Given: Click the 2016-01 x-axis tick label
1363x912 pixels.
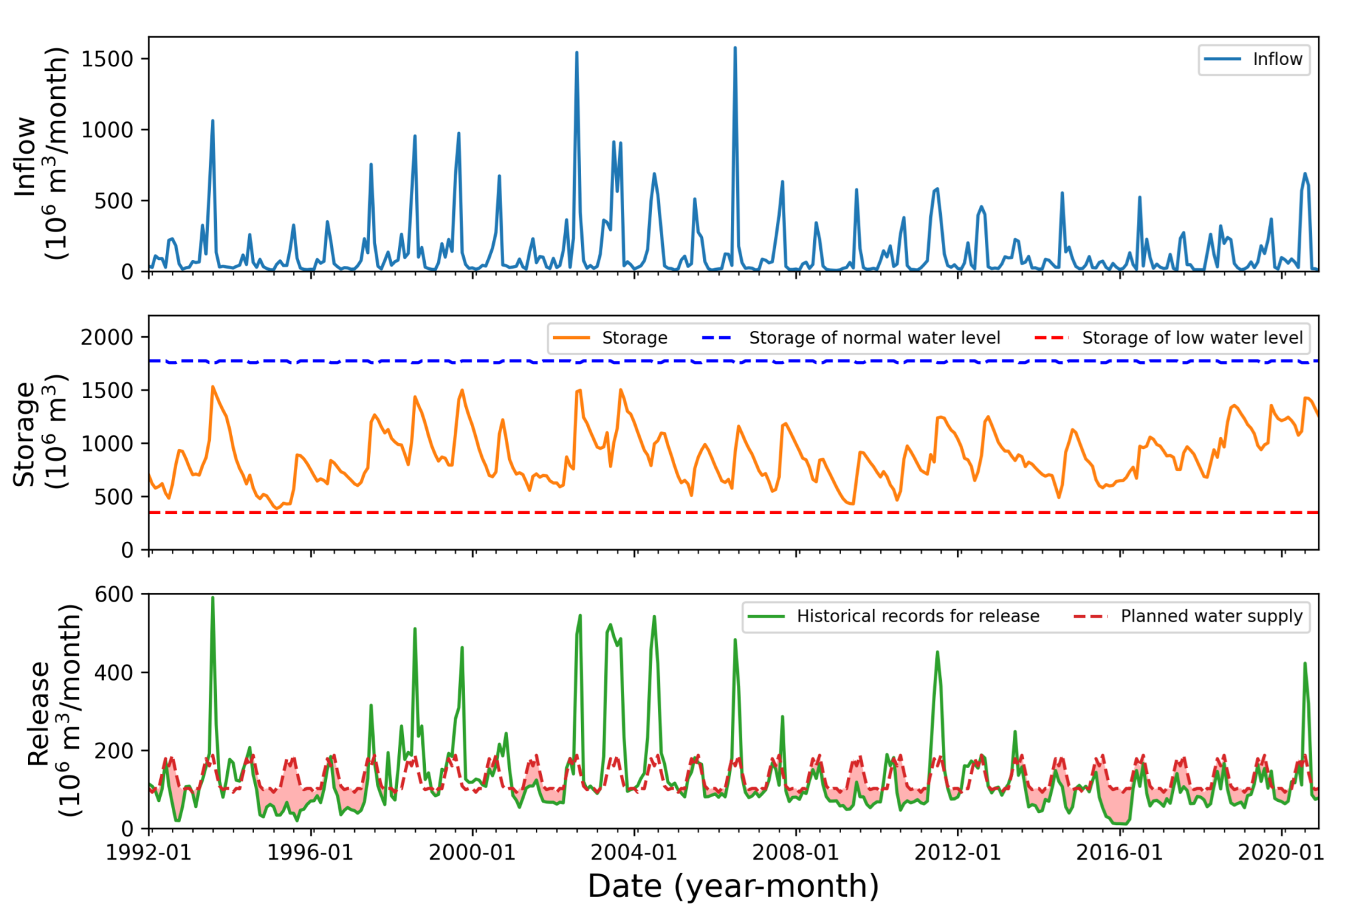Looking at the screenshot, I should click(x=1120, y=852).
